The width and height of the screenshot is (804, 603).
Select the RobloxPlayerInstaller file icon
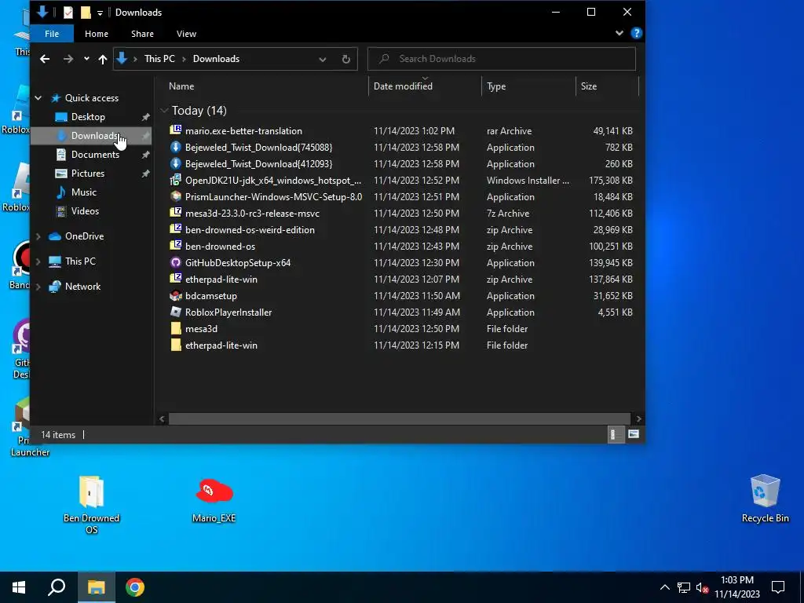[176, 312]
